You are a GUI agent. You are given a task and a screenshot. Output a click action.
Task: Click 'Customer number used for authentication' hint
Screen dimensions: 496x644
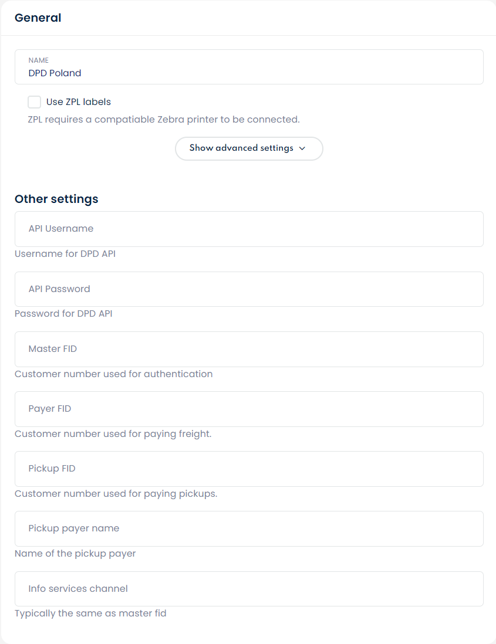tap(113, 374)
